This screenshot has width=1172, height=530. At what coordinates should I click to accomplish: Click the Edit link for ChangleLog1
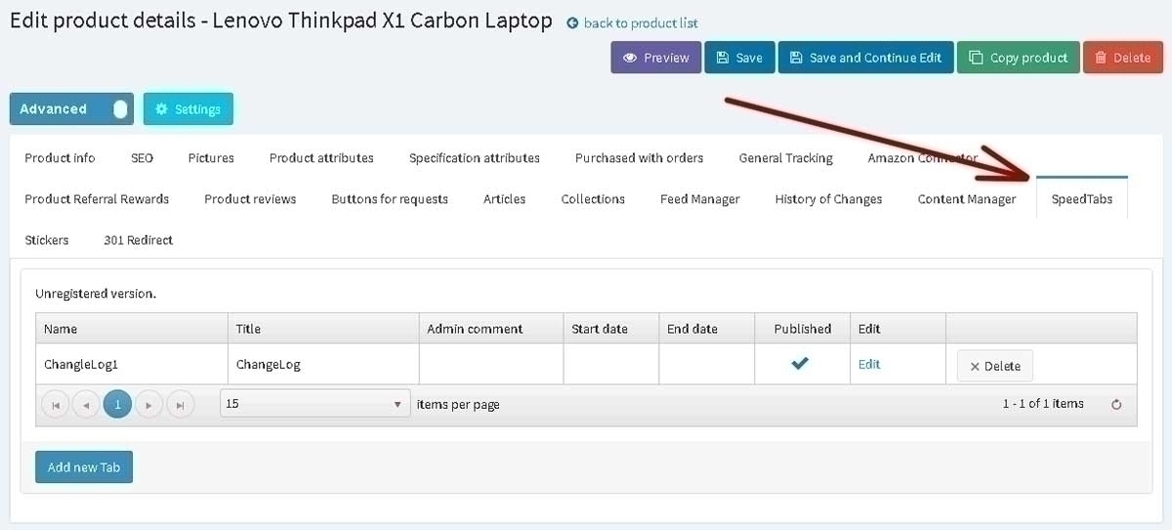tap(869, 364)
